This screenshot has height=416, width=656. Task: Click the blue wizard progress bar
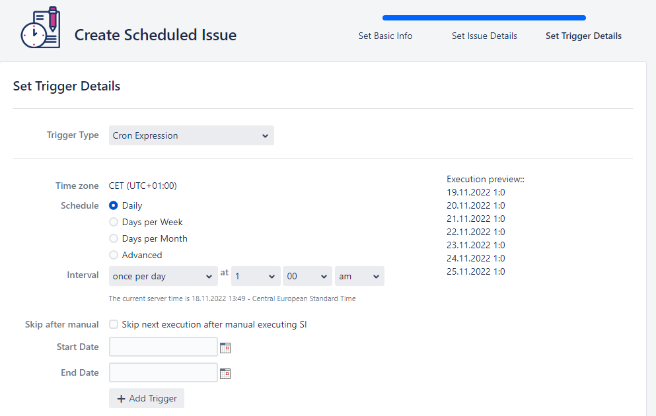pos(484,18)
